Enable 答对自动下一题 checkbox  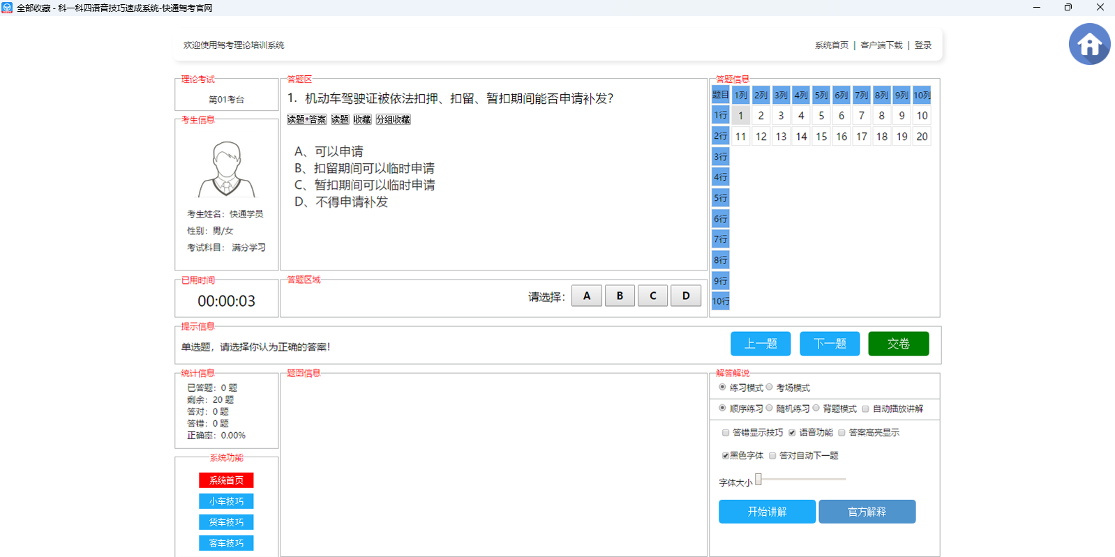pyautogui.click(x=772, y=456)
